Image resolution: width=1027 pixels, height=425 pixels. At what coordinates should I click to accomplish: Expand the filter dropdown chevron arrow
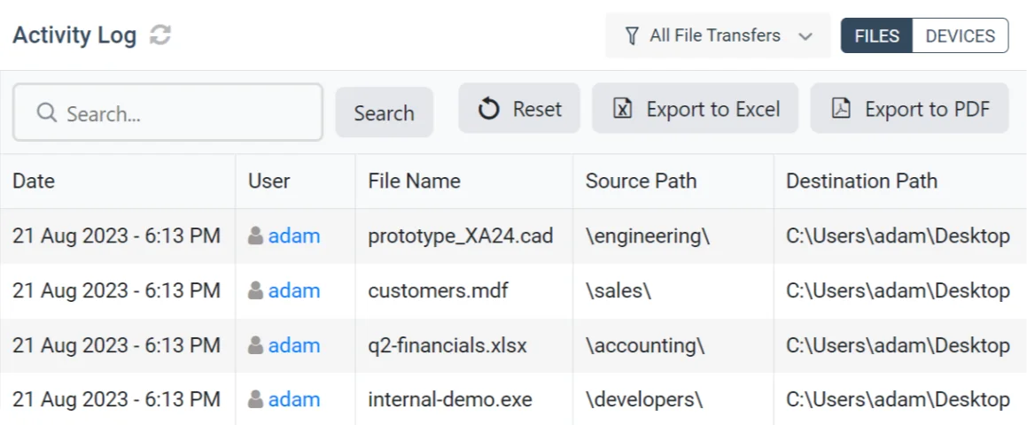(x=805, y=37)
